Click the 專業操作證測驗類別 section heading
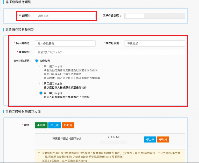The width and height of the screenshot is (199, 163). tap(20, 30)
